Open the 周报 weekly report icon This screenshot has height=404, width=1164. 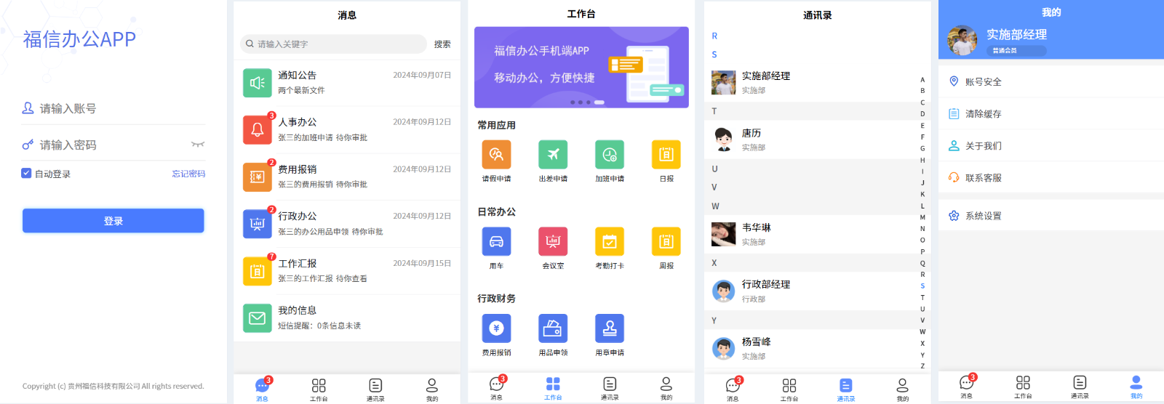(666, 241)
